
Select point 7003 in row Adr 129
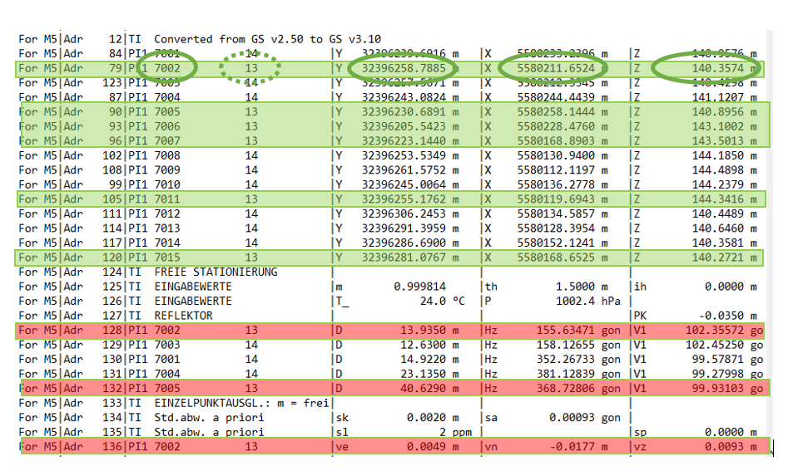pyautogui.click(x=167, y=345)
